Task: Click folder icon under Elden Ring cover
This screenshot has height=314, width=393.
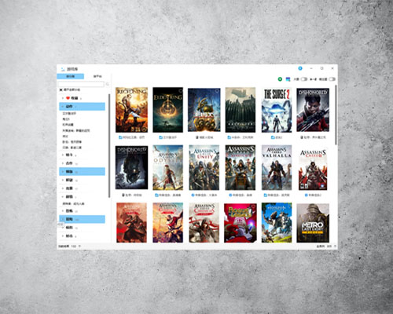Action: tap(160, 137)
